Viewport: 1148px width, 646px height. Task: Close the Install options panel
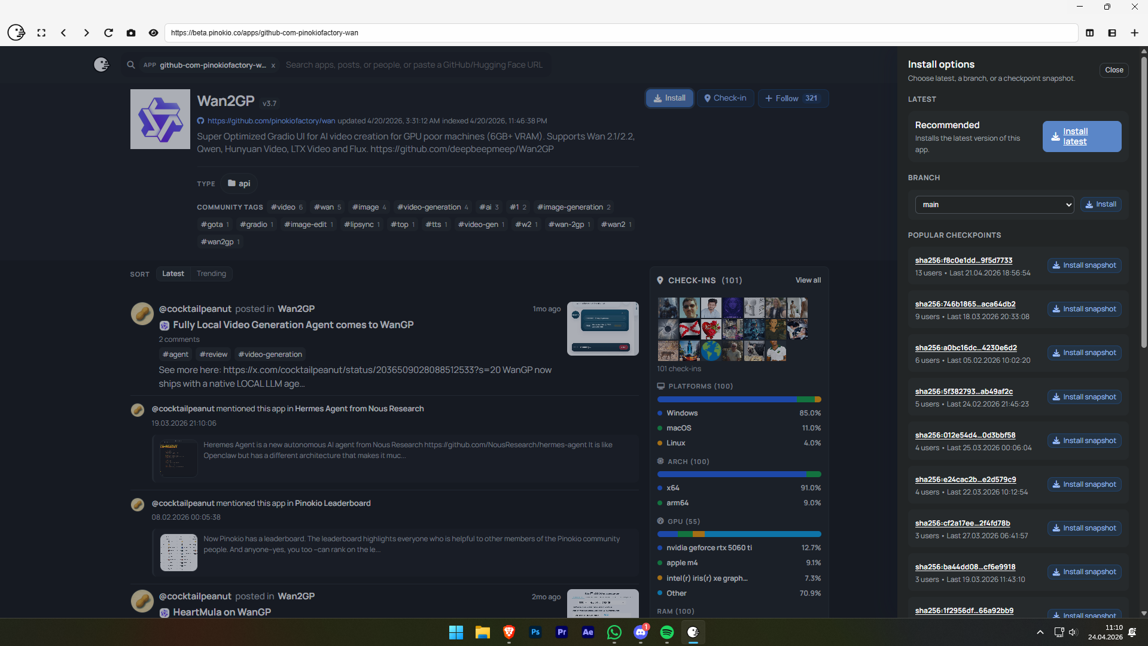pyautogui.click(x=1114, y=70)
